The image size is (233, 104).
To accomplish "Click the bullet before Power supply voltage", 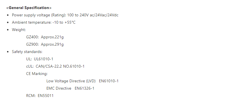I will coord(8,15).
